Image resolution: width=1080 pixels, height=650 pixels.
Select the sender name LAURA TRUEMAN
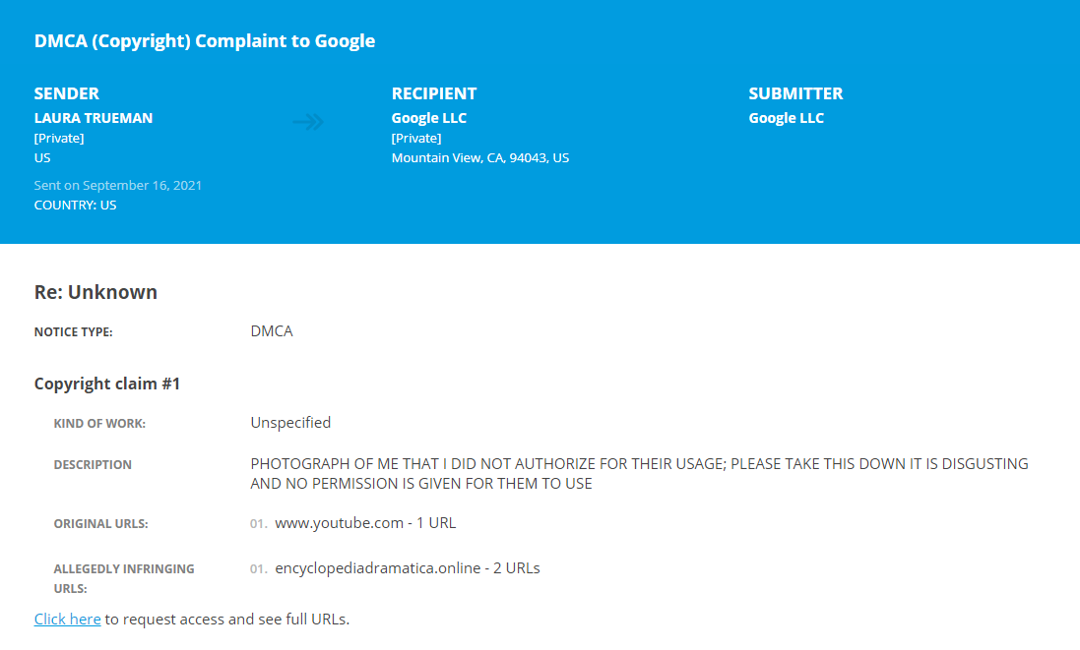(x=94, y=118)
